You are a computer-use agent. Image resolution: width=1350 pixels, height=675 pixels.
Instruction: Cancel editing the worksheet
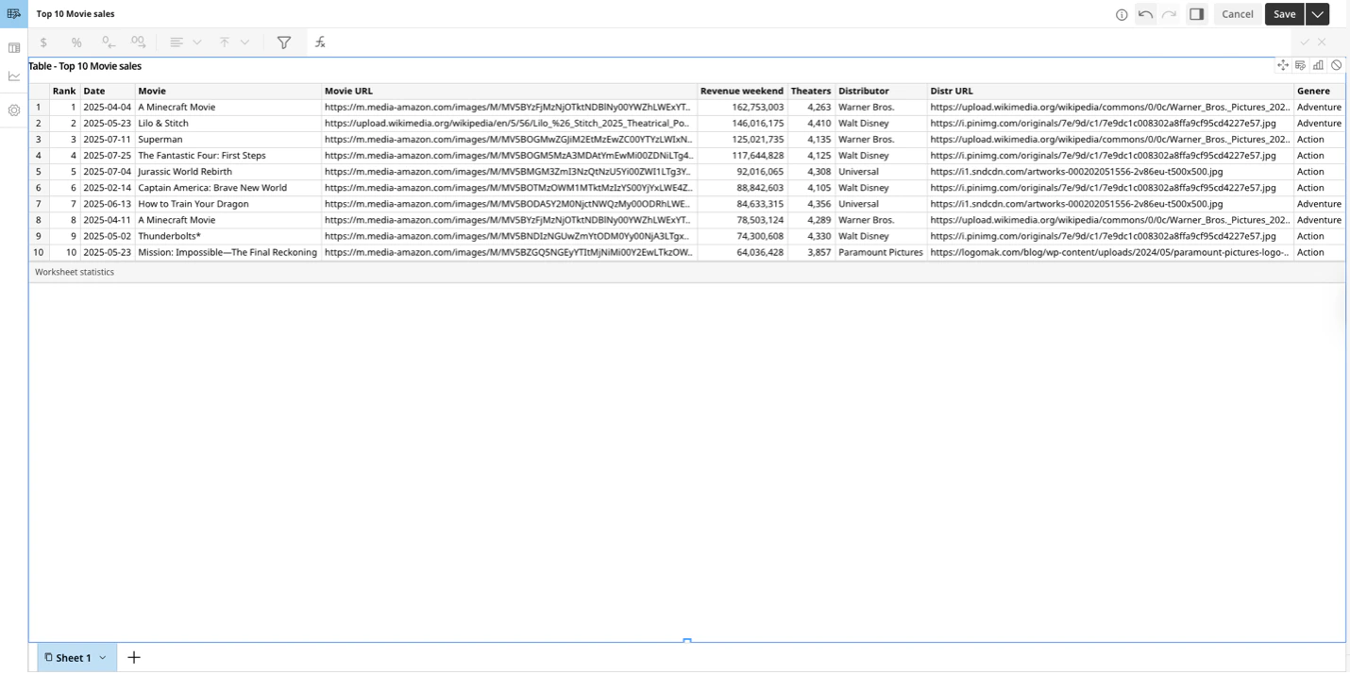coord(1238,14)
